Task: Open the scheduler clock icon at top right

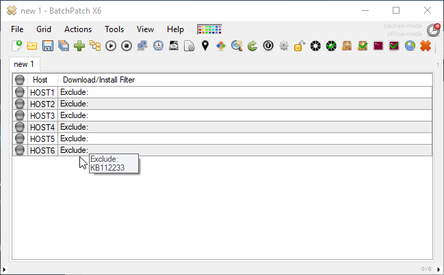Action: (432, 30)
